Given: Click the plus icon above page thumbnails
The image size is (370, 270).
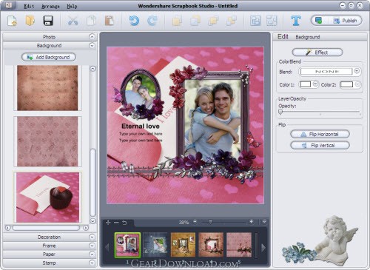Looking at the screenshot, I should [108, 223].
